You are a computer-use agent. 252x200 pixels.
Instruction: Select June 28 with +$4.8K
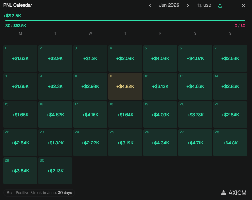pyautogui.click(x=230, y=143)
